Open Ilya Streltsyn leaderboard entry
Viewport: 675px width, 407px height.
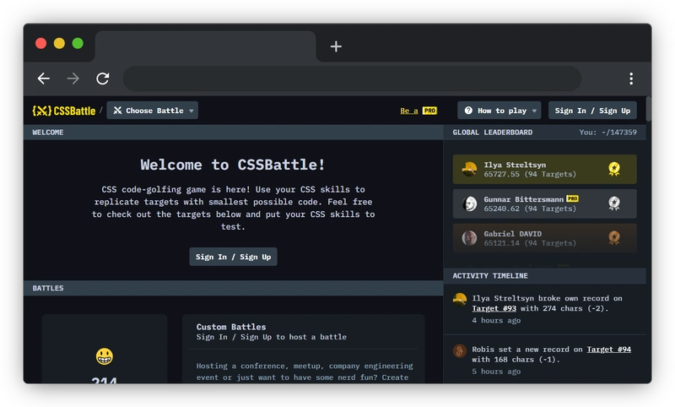tap(544, 169)
